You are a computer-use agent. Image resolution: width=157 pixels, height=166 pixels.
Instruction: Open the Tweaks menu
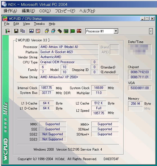(39, 24)
